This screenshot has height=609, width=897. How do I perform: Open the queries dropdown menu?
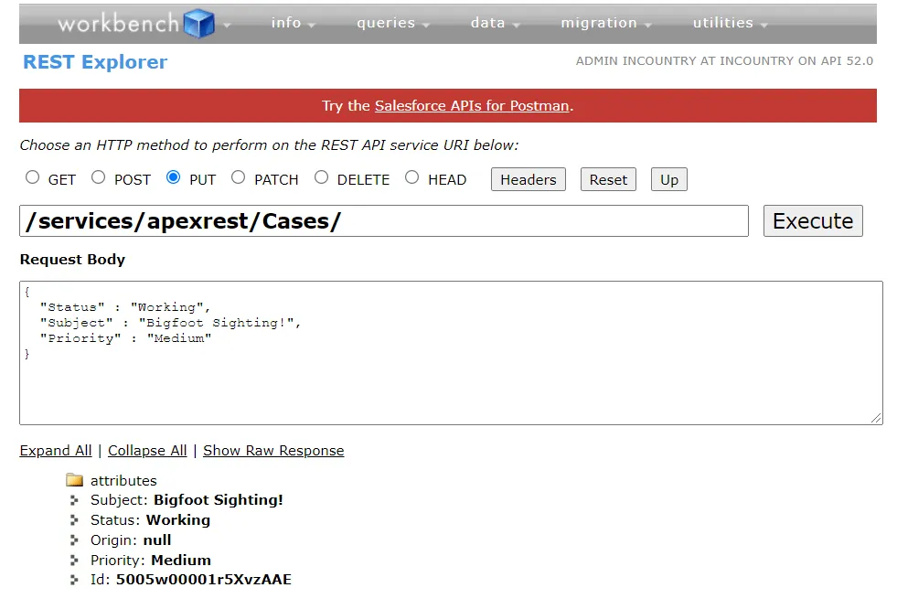pyautogui.click(x=392, y=24)
